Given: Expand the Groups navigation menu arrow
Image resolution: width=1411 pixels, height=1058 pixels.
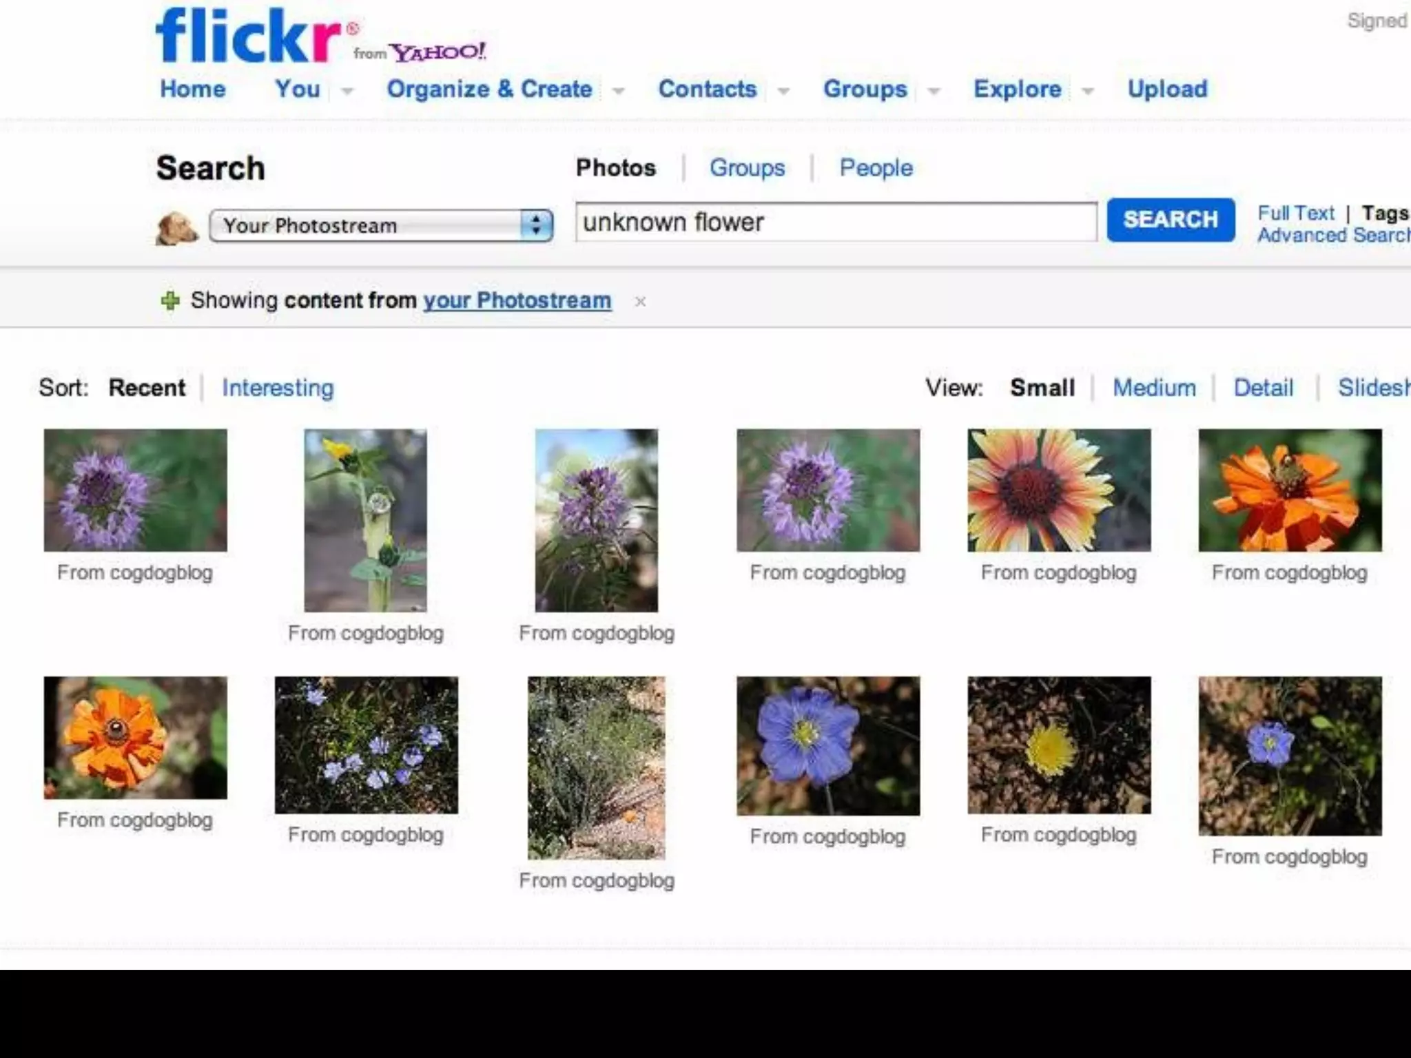Looking at the screenshot, I should tap(934, 91).
